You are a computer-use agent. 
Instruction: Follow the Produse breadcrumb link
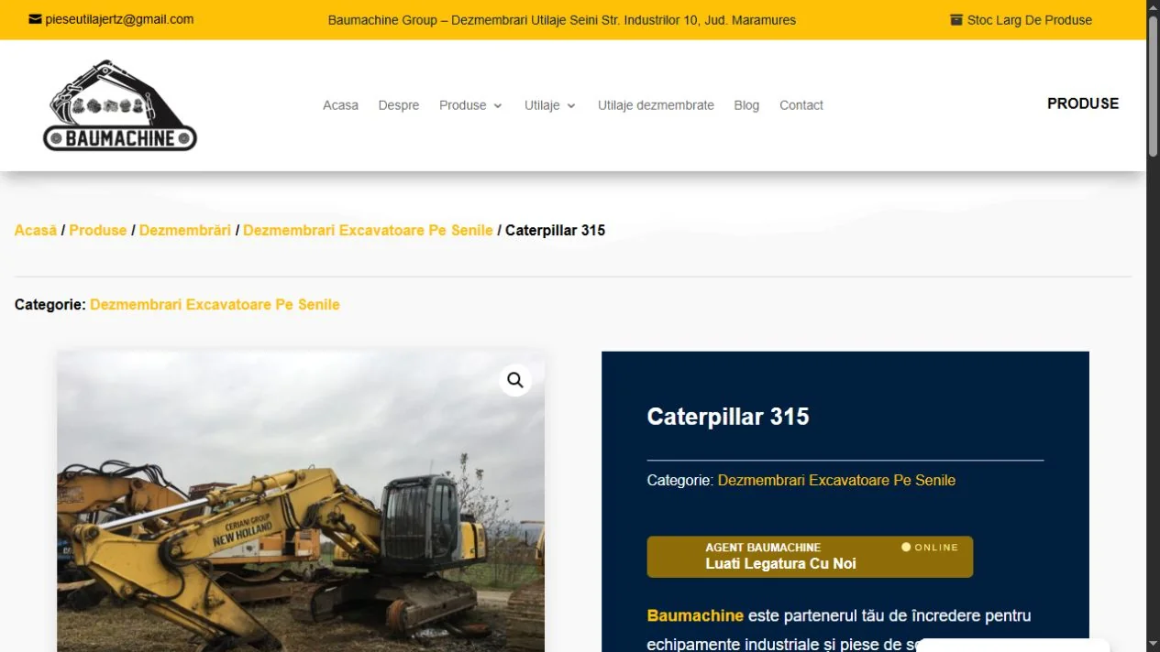(x=98, y=231)
